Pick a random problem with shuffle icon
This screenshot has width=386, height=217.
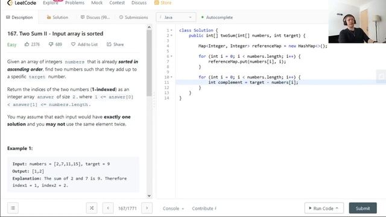92,208
